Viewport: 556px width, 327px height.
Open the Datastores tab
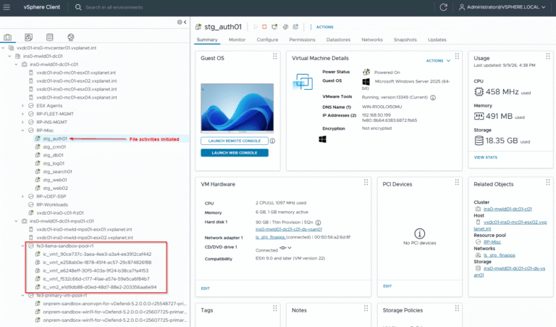pos(338,40)
